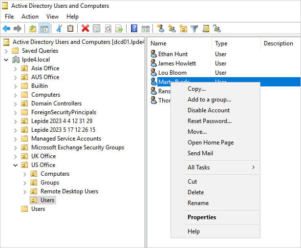Open the File menu
Image resolution: width=301 pixels, height=248 pixels.
tap(9, 17)
